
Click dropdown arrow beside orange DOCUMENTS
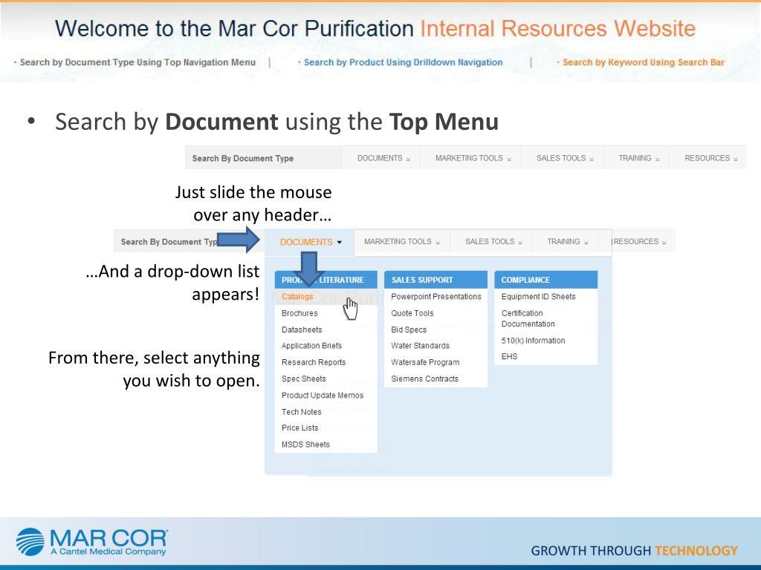339,243
